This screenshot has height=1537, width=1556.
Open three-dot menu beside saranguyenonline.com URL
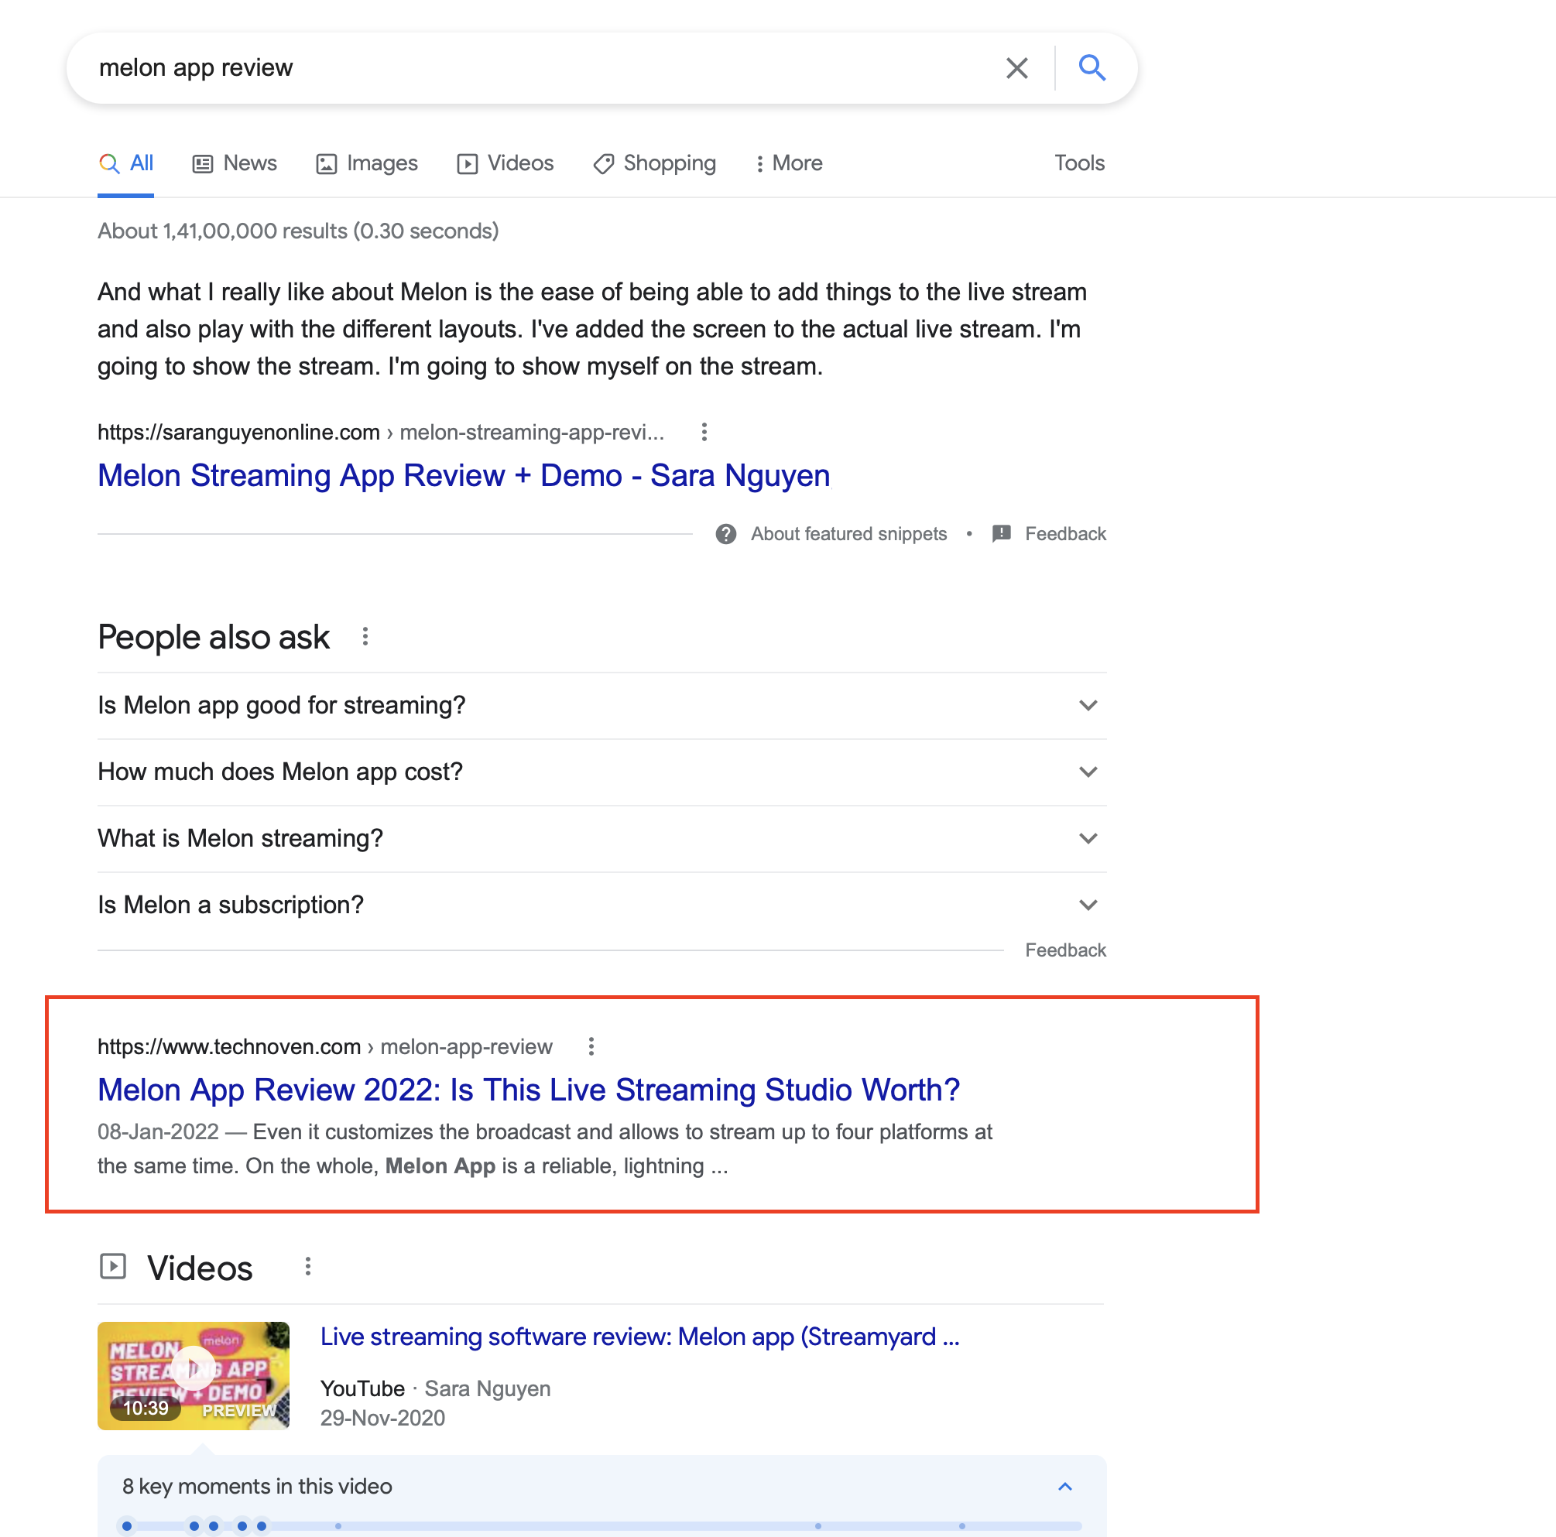[x=704, y=433]
